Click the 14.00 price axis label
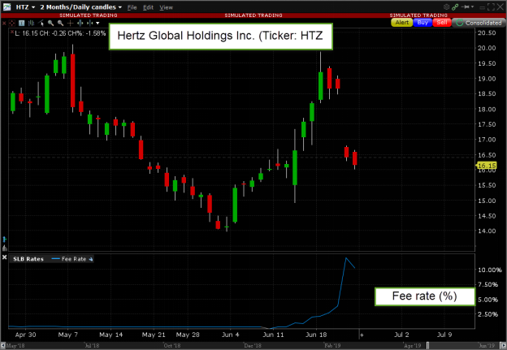Screen dimensions: 507x350 (487, 231)
